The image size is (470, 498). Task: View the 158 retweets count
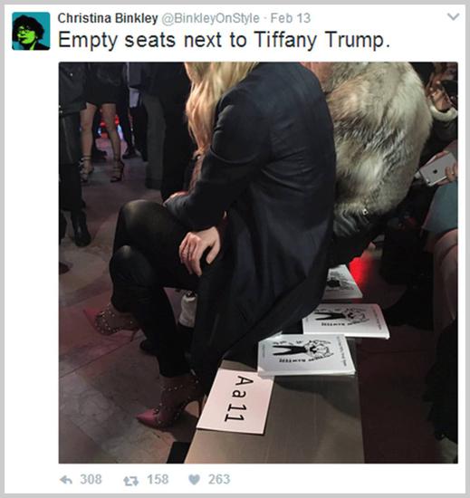pyautogui.click(x=158, y=479)
